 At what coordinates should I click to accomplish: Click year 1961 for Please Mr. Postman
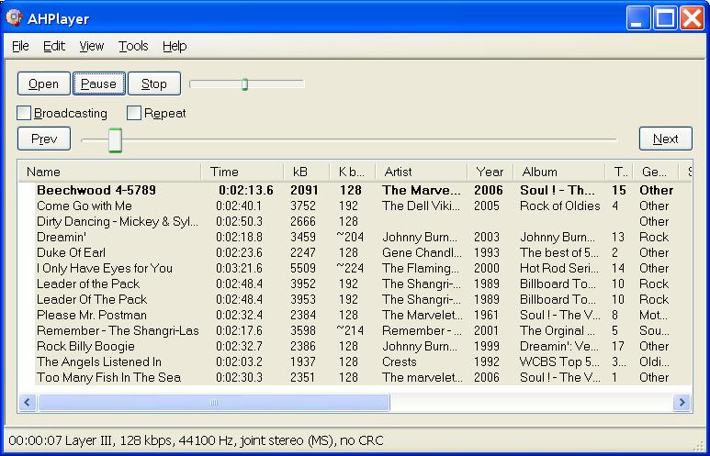coord(486,315)
